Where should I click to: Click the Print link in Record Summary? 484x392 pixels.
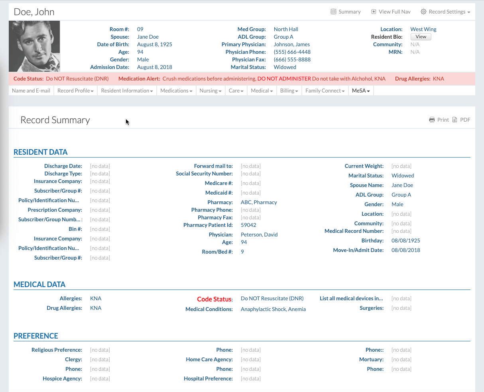(443, 120)
